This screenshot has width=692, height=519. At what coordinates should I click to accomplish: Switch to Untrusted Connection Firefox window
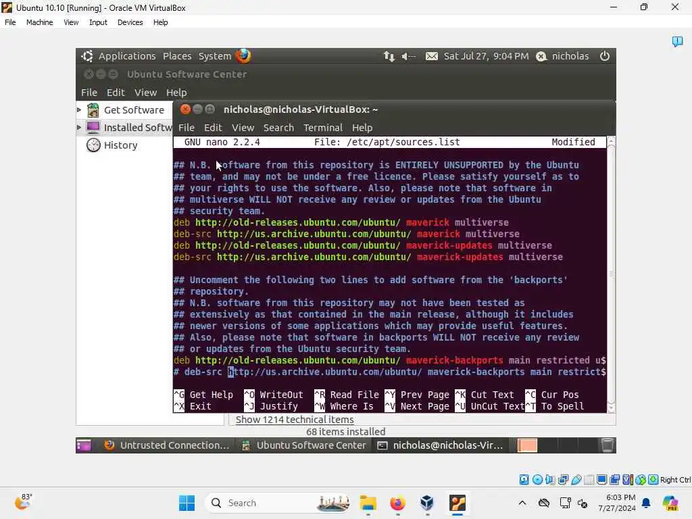[x=167, y=446]
